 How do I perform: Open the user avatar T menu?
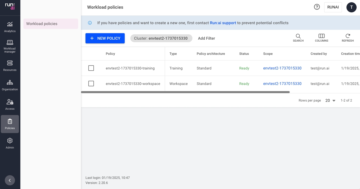pyautogui.click(x=351, y=7)
